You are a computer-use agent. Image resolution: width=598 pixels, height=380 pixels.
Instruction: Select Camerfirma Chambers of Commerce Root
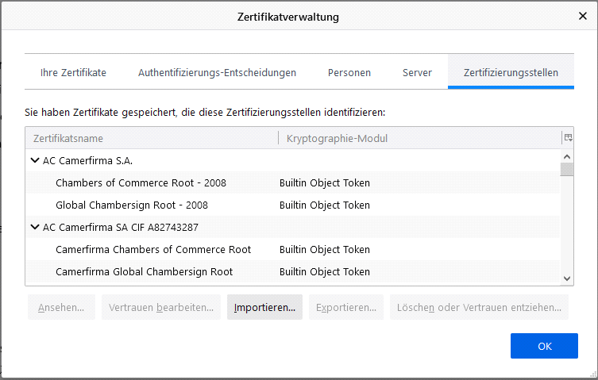153,249
